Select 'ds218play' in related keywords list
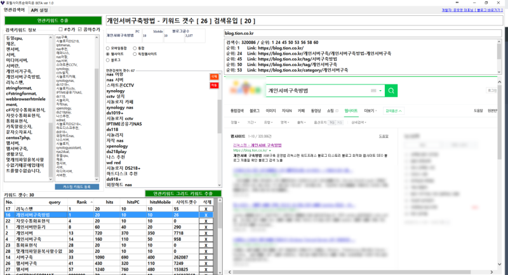This screenshot has width=508, height=275. point(117,152)
